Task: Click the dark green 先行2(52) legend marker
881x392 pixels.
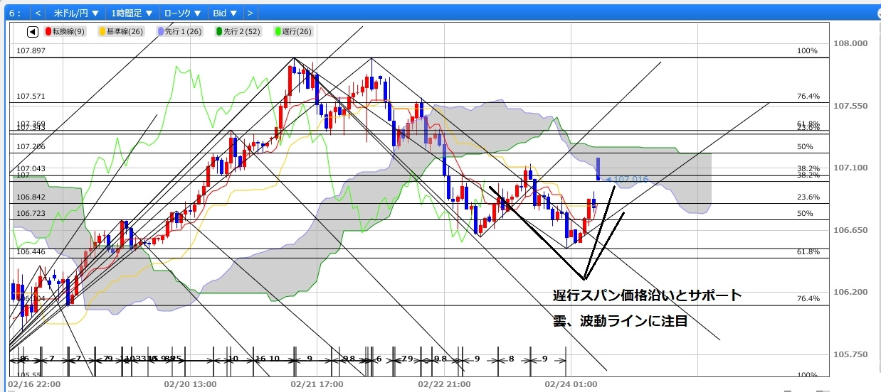Action: click(x=218, y=32)
